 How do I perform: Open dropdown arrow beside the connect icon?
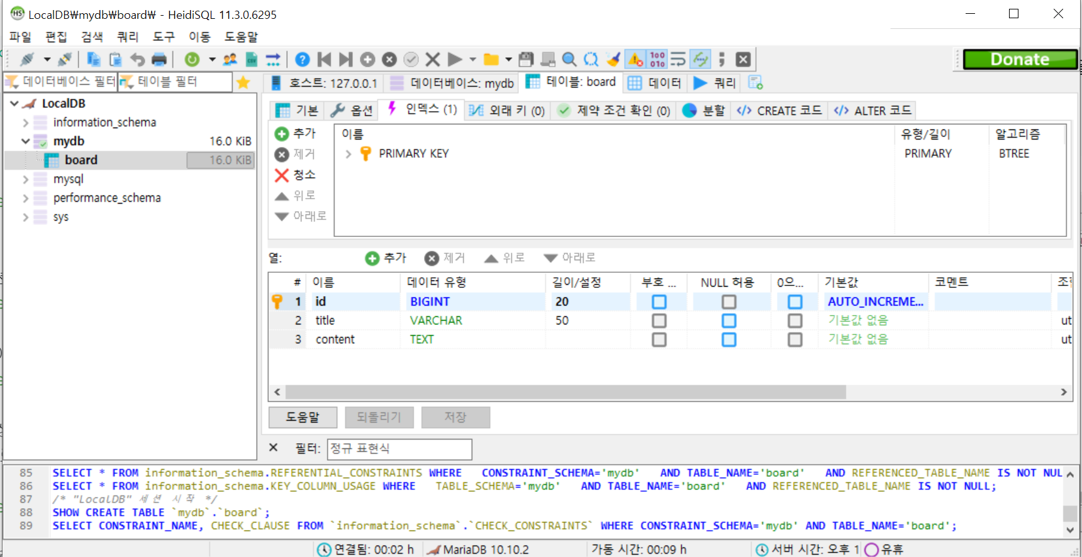pyautogui.click(x=47, y=59)
